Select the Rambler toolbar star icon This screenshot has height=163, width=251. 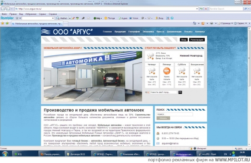[17, 18]
